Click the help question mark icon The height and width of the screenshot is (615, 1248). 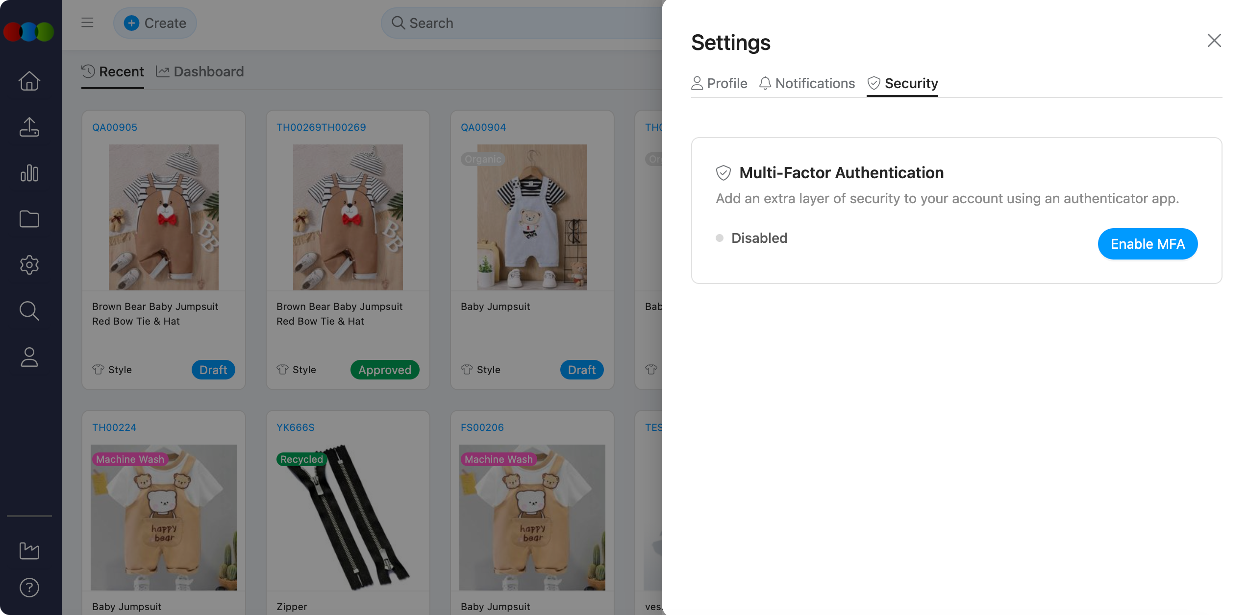click(x=29, y=588)
